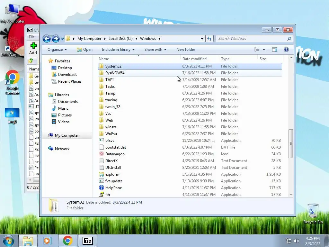Expand the Include in library menu

[118, 50]
